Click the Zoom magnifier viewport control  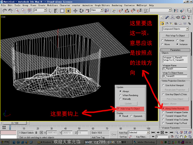pyautogui.click(x=177, y=132)
